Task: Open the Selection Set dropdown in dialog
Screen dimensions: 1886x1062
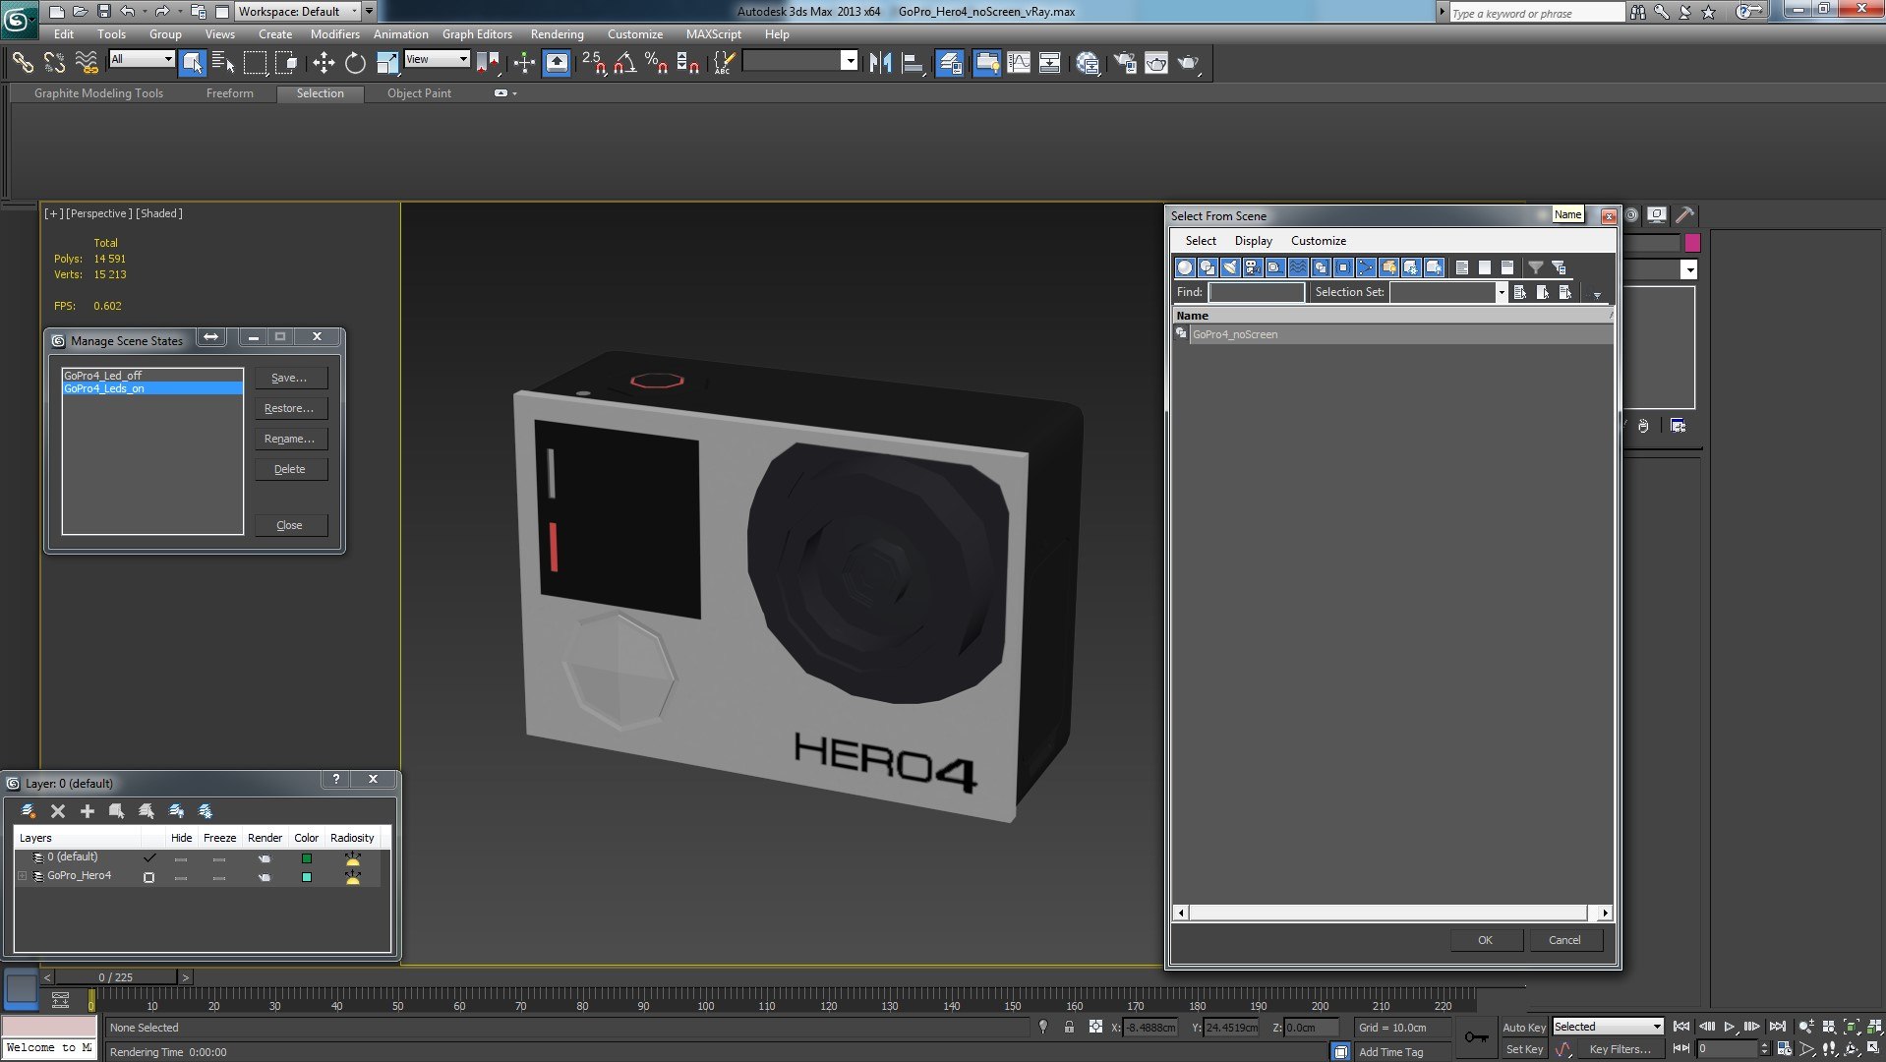Action: (x=1502, y=292)
